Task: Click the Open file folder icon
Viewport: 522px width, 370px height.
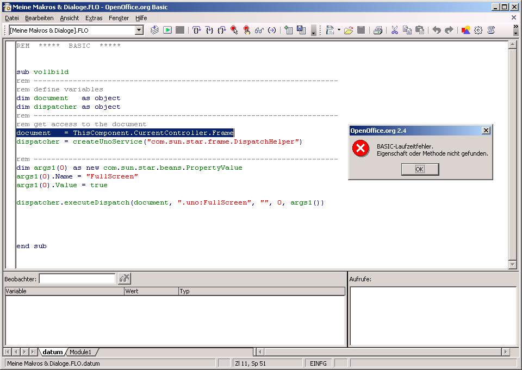Action: 349,30
